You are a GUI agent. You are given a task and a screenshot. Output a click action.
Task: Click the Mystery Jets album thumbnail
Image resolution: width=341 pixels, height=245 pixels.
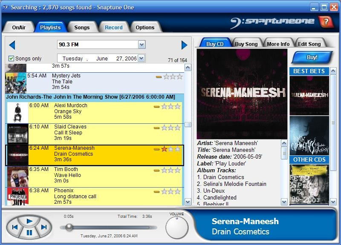pos(16,83)
